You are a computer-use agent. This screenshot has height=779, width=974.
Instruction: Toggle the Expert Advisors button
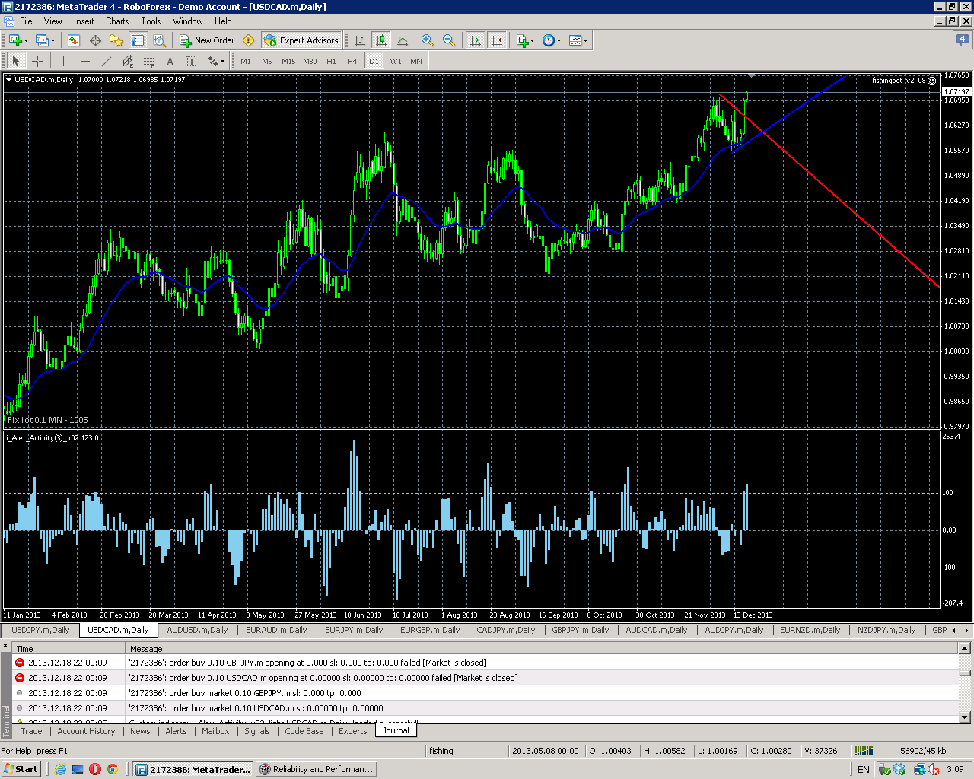(301, 40)
